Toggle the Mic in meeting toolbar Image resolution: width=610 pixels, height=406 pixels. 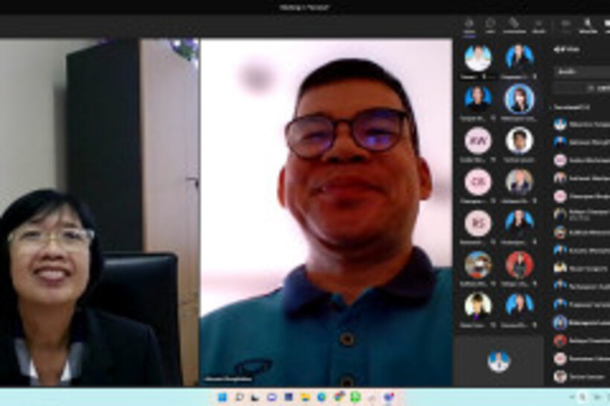point(588,25)
